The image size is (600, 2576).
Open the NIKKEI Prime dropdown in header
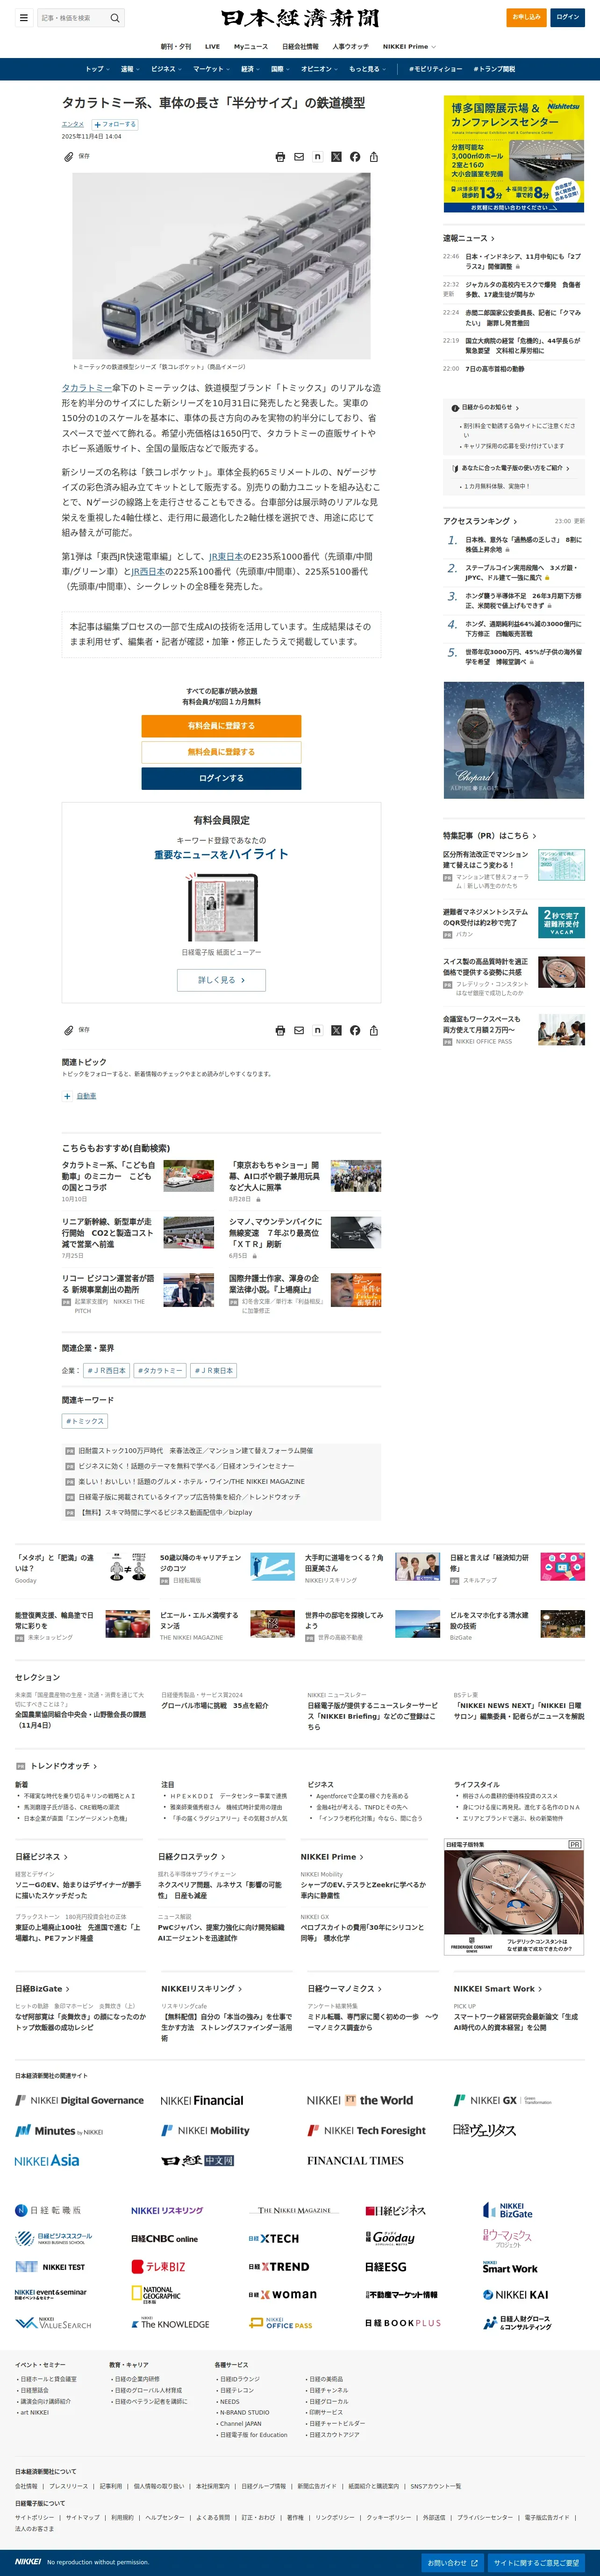(x=408, y=47)
